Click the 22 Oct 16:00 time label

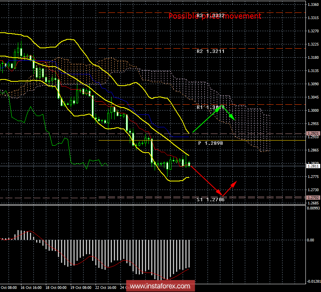(106, 287)
